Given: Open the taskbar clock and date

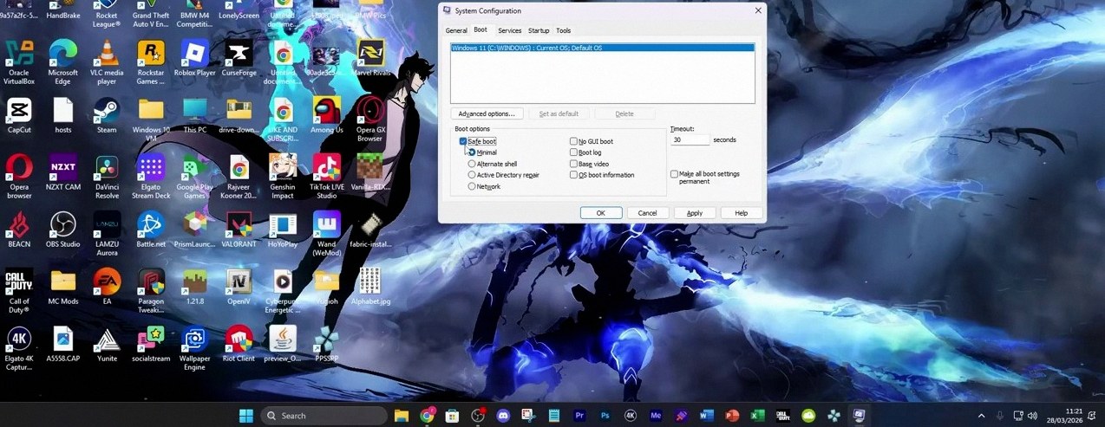Looking at the screenshot, I should (1066, 416).
